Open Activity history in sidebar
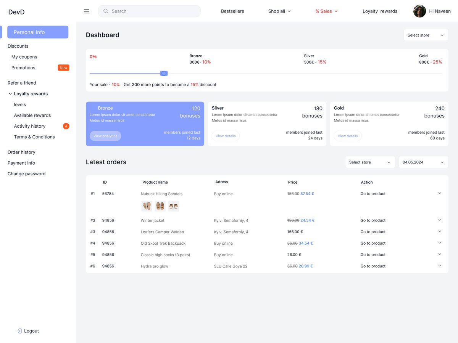458x343 pixels. [30, 126]
